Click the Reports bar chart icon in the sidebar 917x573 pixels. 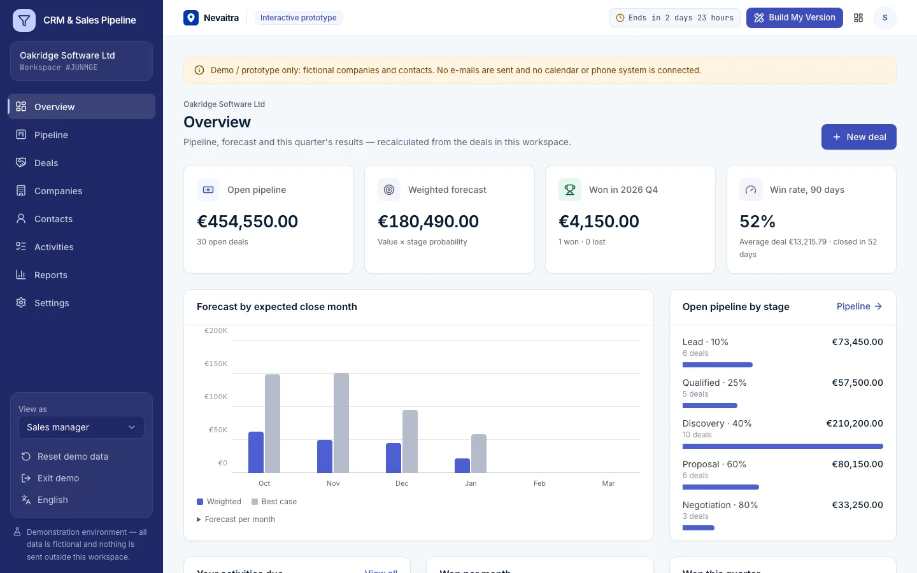coord(21,274)
